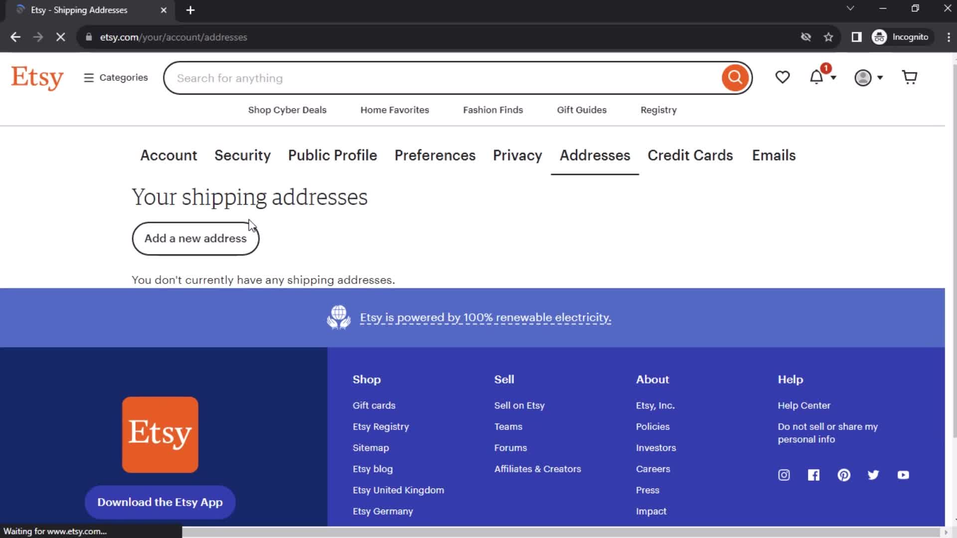Click the Security menu item
The image size is (957, 538).
click(x=243, y=155)
